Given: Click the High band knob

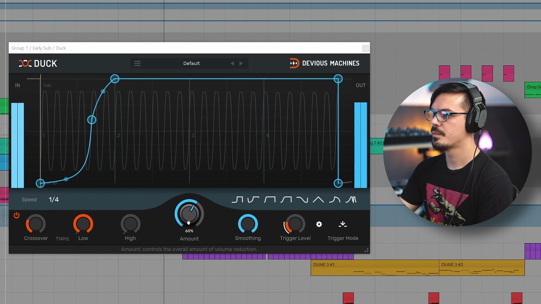Looking at the screenshot, I should point(130,224).
